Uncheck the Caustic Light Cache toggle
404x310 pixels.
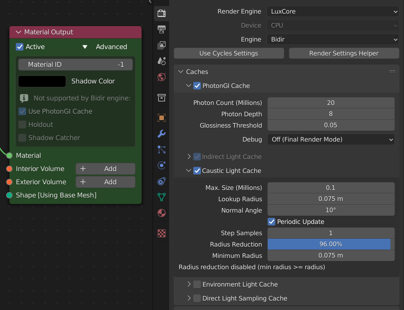click(197, 171)
